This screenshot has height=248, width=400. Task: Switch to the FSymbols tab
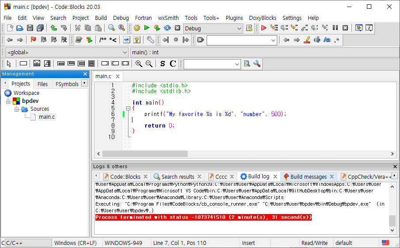coord(67,84)
